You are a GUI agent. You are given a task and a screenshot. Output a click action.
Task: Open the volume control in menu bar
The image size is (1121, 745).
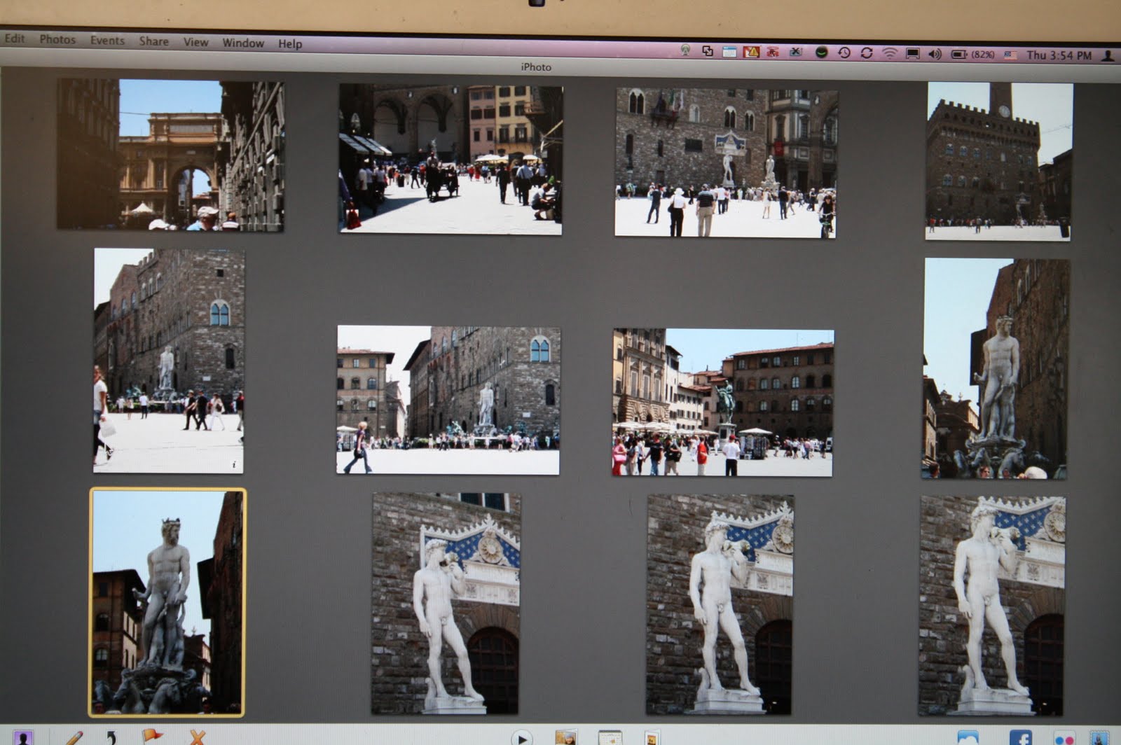(935, 54)
